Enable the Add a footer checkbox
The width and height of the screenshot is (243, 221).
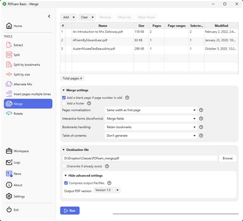click(x=64, y=103)
